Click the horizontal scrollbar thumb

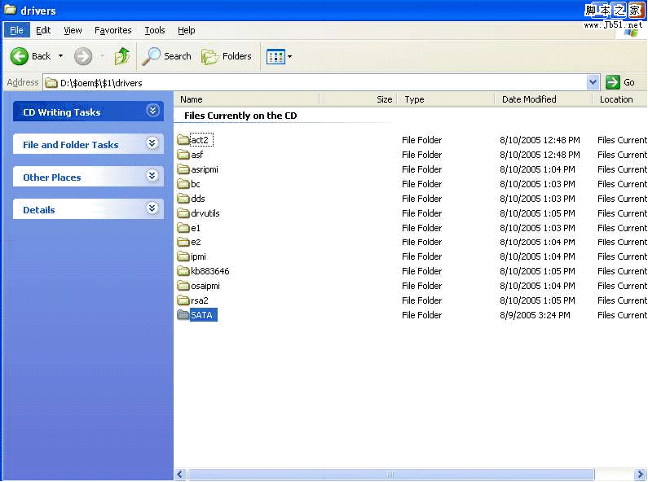[390, 474]
